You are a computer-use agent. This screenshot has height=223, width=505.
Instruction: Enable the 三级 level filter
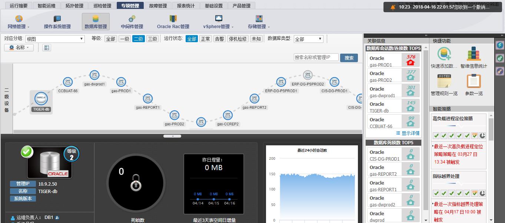pyautogui.click(x=152, y=38)
